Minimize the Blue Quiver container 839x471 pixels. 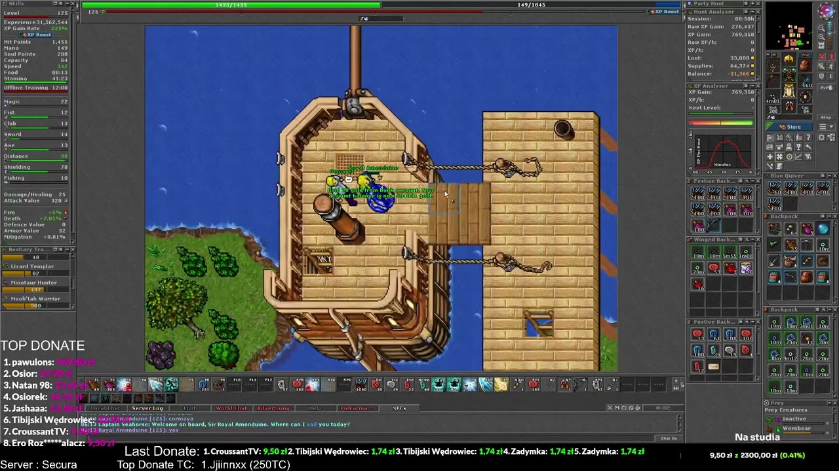tap(830, 176)
